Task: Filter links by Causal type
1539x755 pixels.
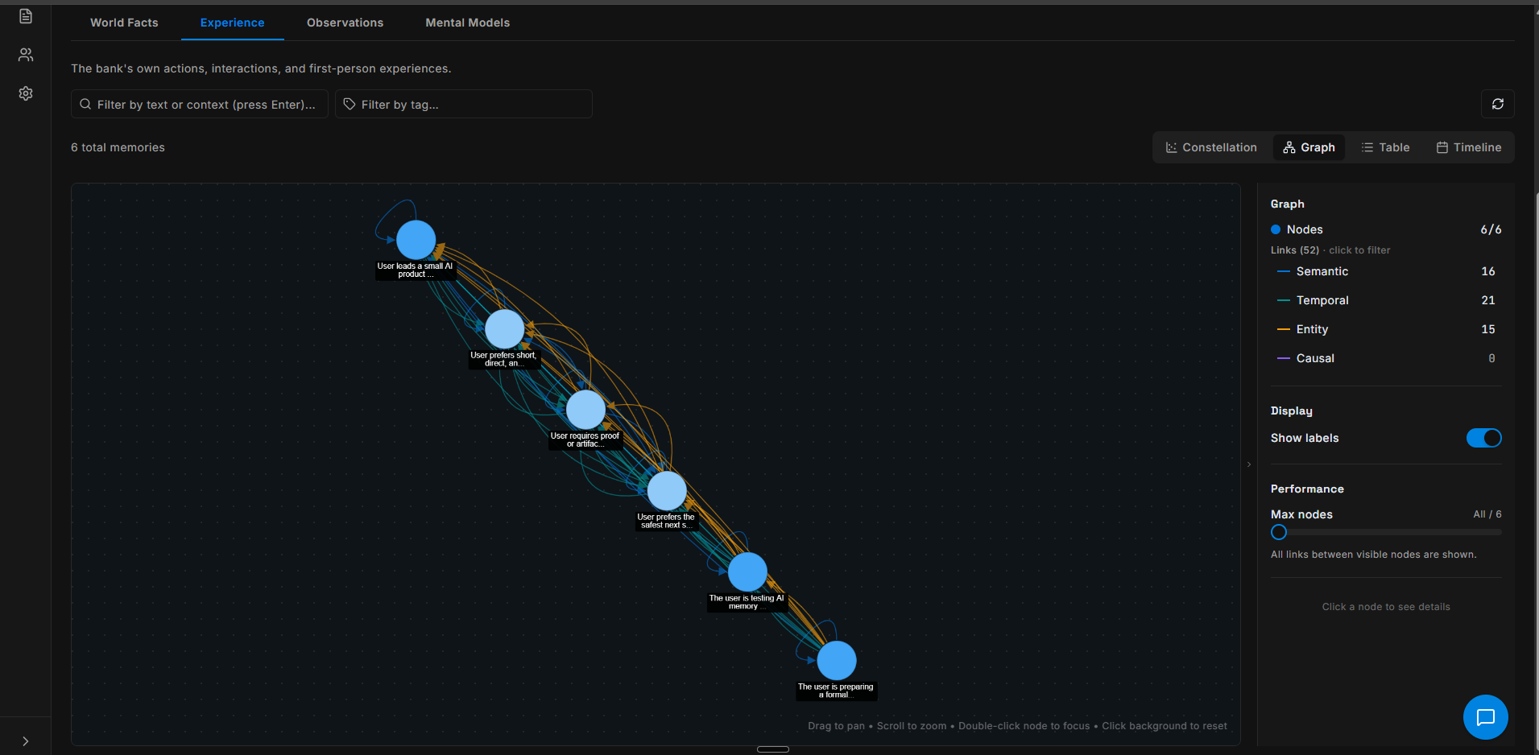Action: click(x=1386, y=358)
